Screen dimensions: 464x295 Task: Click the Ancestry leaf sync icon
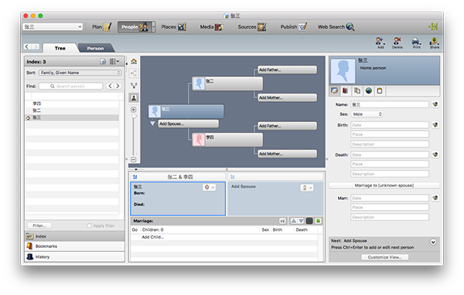point(433,27)
